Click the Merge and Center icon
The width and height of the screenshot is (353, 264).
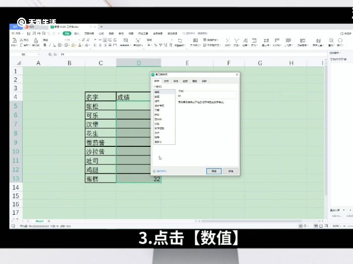point(126,40)
